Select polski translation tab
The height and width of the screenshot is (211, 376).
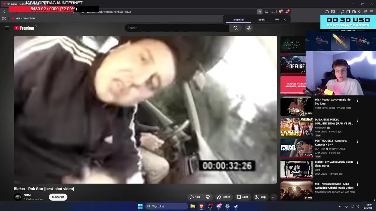(x=262, y=20)
